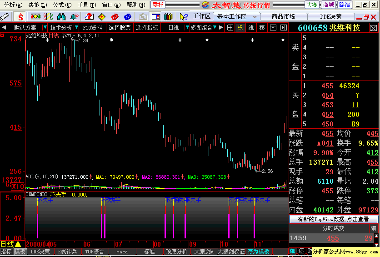Open the 日线 period dropdown arrow
This screenshot has width=380, height=257.
click(187, 27)
